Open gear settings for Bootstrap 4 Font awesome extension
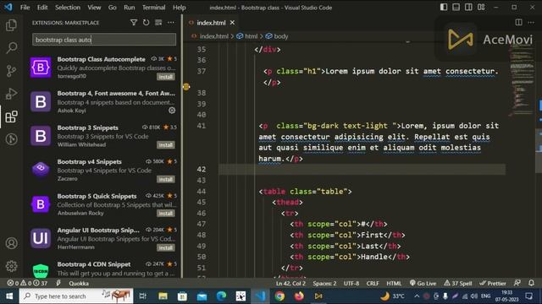542x304 pixels. (x=172, y=111)
